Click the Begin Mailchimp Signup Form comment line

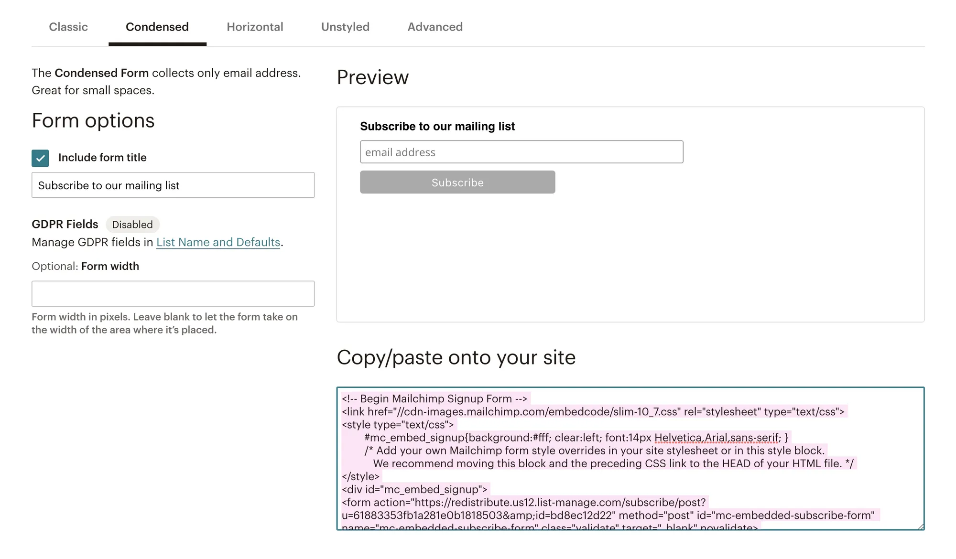(434, 398)
